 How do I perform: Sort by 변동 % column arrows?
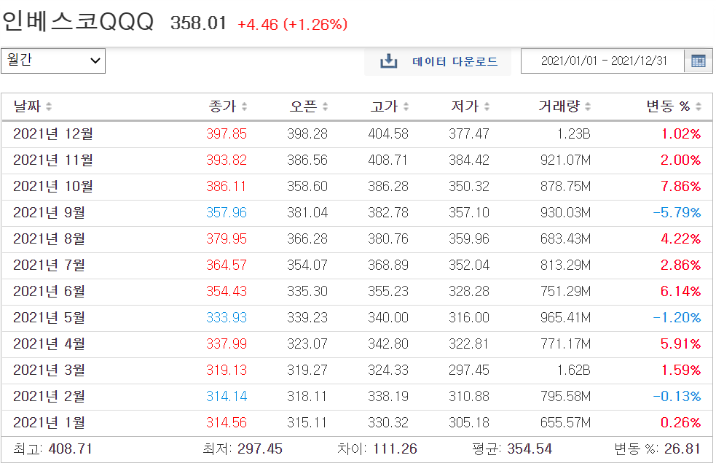[x=699, y=106]
